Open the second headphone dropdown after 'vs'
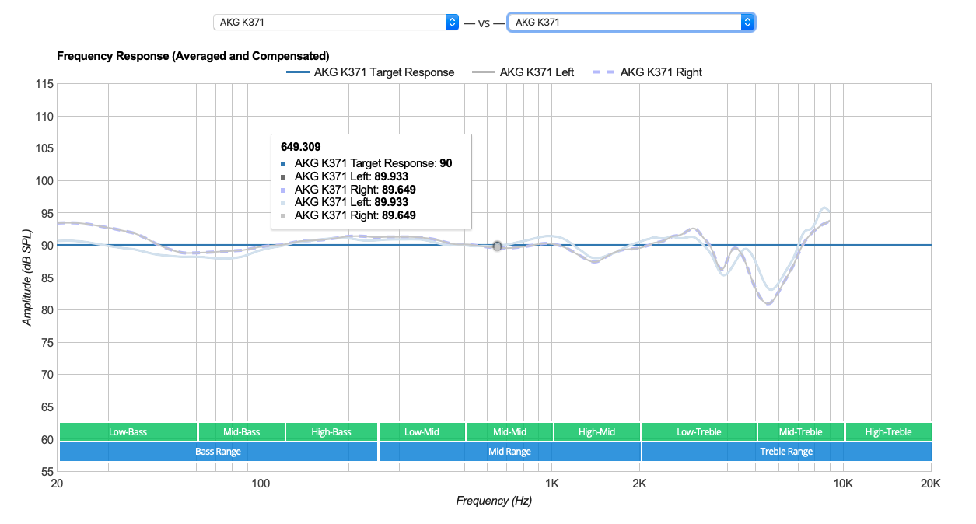 tap(631, 23)
